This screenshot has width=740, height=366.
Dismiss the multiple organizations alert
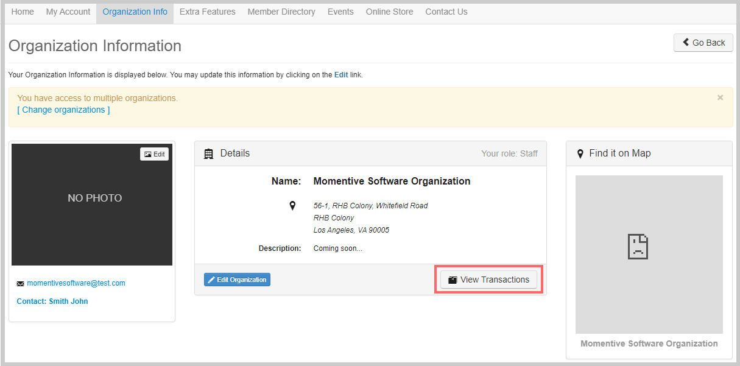(721, 97)
